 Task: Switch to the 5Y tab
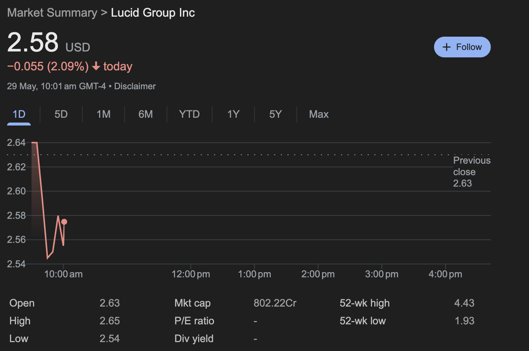(x=276, y=114)
